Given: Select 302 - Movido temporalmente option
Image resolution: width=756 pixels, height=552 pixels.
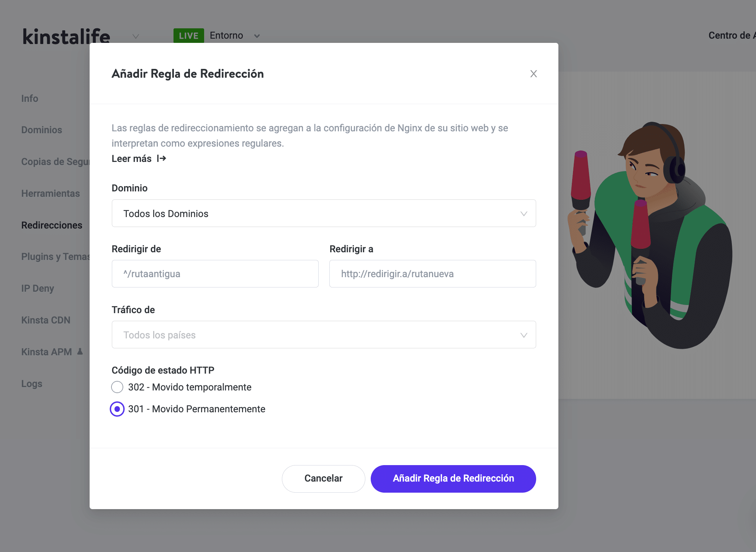Looking at the screenshot, I should pos(117,387).
